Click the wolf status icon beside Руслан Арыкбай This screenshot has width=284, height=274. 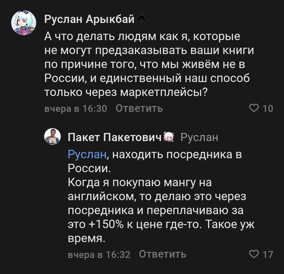click(x=142, y=19)
